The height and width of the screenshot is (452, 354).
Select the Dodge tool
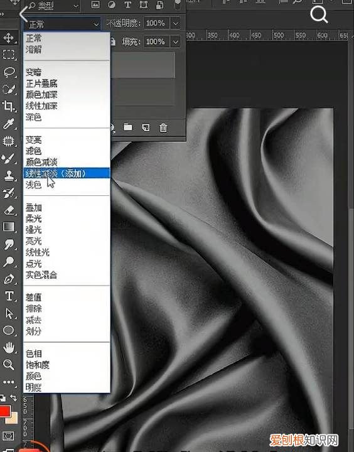8,262
